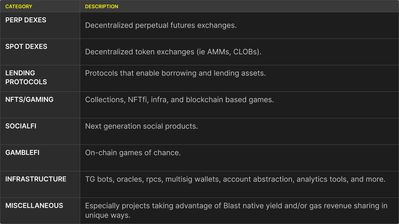Click the CATEGORY column header

point(19,6)
